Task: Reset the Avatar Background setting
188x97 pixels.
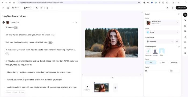Action: pyautogui.click(x=179, y=47)
